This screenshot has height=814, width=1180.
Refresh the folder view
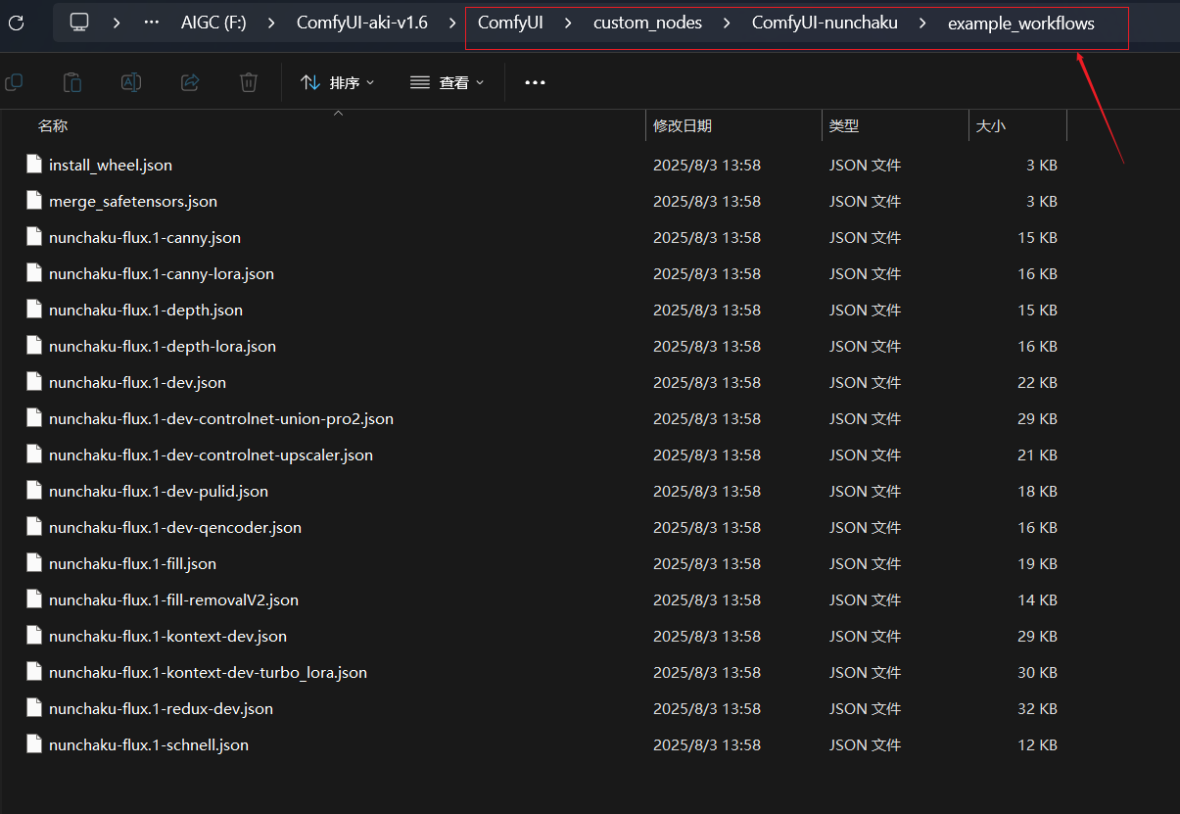tap(17, 22)
